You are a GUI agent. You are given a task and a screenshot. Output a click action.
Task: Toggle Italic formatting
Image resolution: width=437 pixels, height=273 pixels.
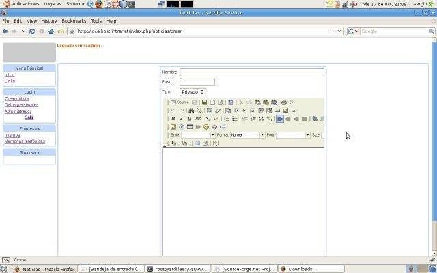182,119
